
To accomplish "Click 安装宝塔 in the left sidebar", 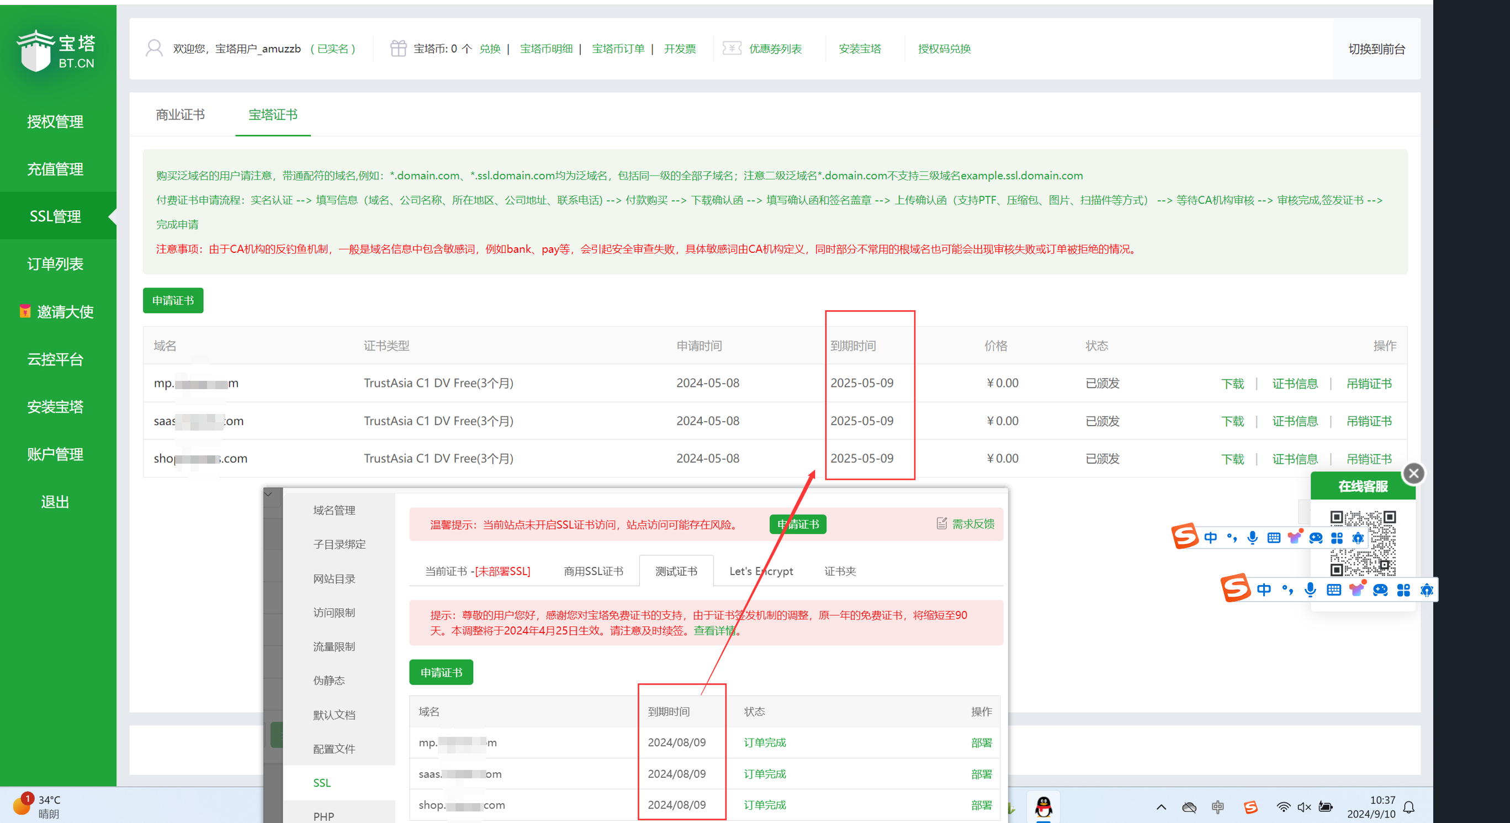I will 55,406.
